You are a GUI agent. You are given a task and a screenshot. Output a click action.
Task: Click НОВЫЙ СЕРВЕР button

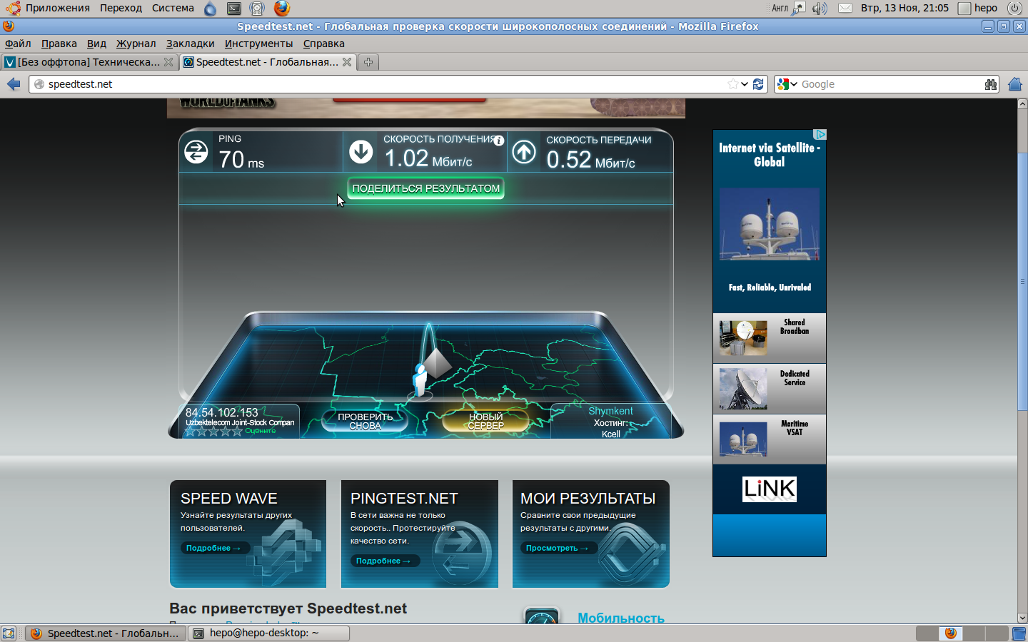click(x=485, y=422)
